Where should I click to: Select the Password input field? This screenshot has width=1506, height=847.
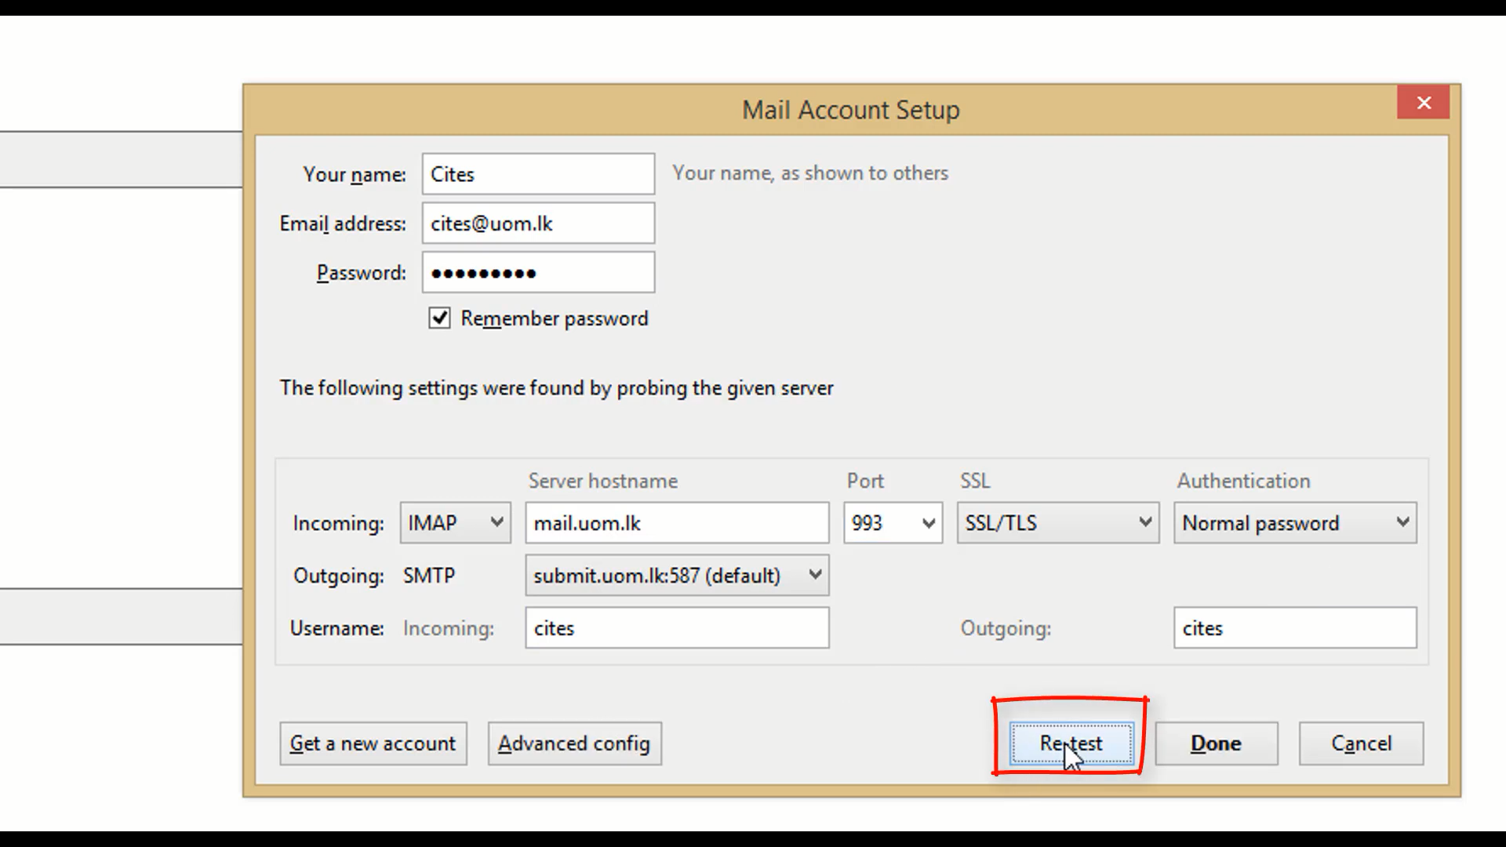coord(538,273)
